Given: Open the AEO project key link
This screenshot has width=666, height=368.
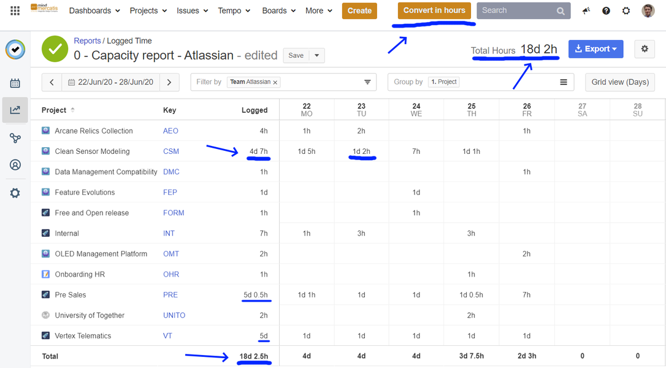Looking at the screenshot, I should point(170,131).
